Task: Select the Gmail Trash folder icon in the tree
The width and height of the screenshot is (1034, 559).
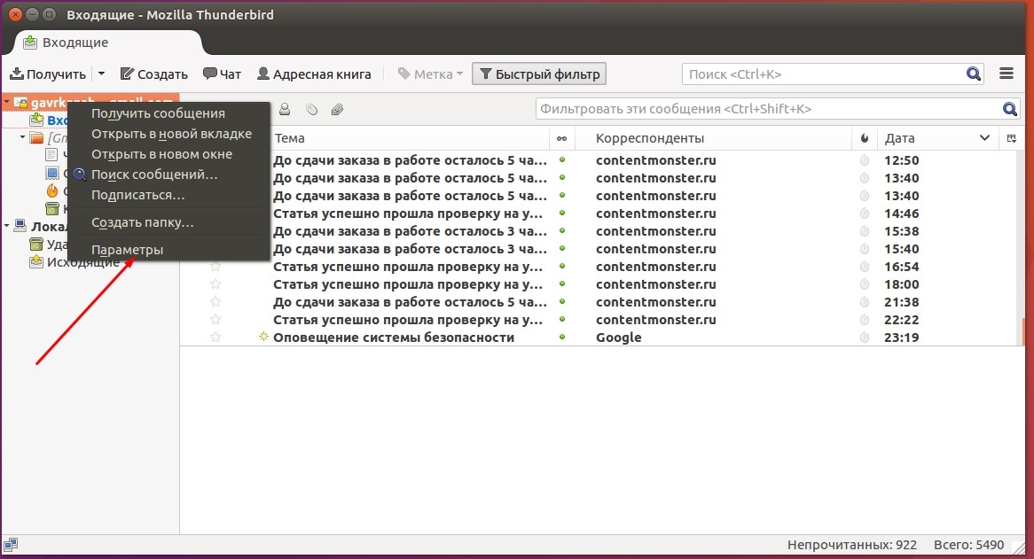Action: point(52,209)
